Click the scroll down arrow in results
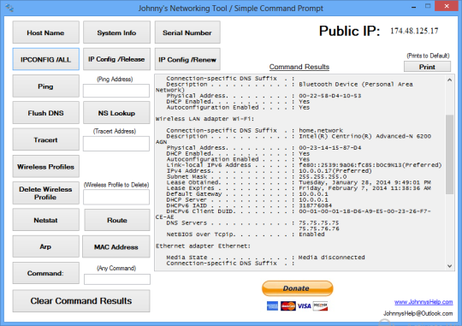The image size is (462, 326). [449, 266]
